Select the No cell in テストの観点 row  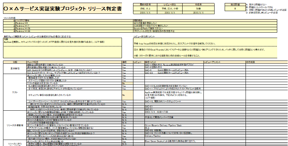[127, 83]
